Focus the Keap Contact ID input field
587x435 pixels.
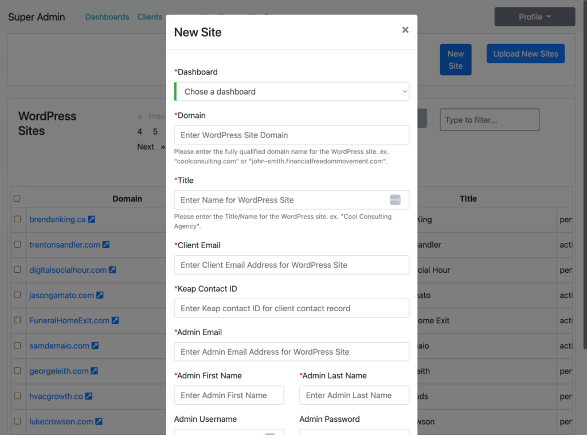pos(292,308)
